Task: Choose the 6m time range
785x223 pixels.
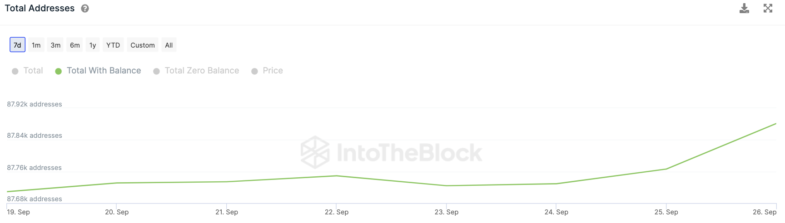Action: pyautogui.click(x=75, y=45)
